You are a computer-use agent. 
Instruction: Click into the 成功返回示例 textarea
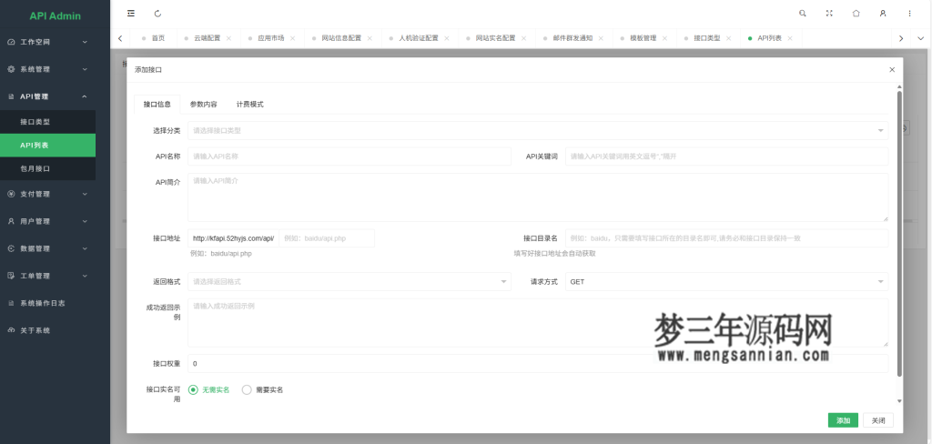click(x=538, y=323)
